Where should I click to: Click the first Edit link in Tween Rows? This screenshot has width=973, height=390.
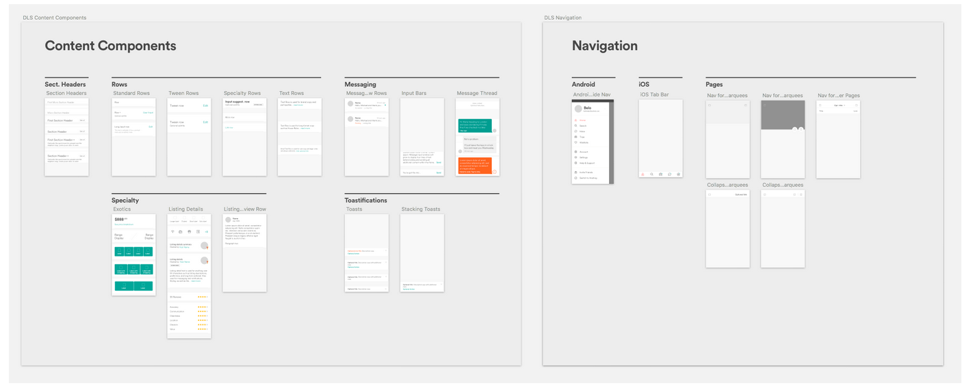tap(205, 106)
